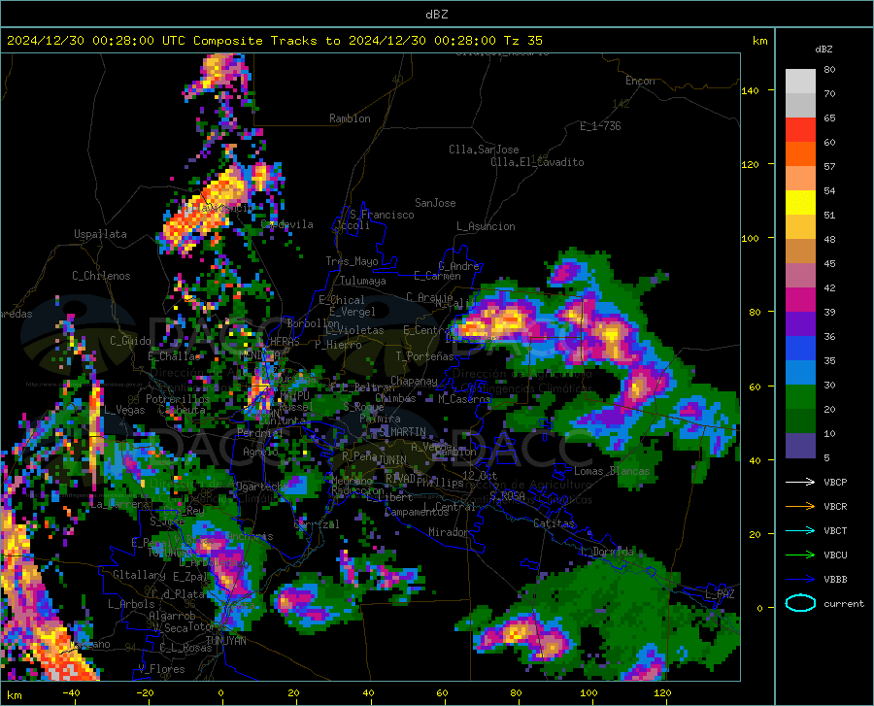
Task: Click the 'V_Flores' map label
Action: [161, 669]
